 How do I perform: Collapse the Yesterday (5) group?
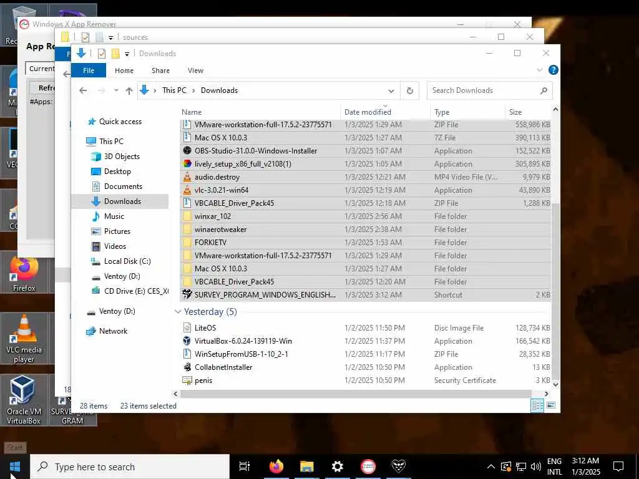(x=178, y=312)
